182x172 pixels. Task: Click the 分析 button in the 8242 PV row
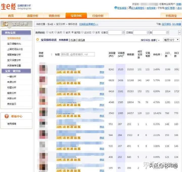59,72
